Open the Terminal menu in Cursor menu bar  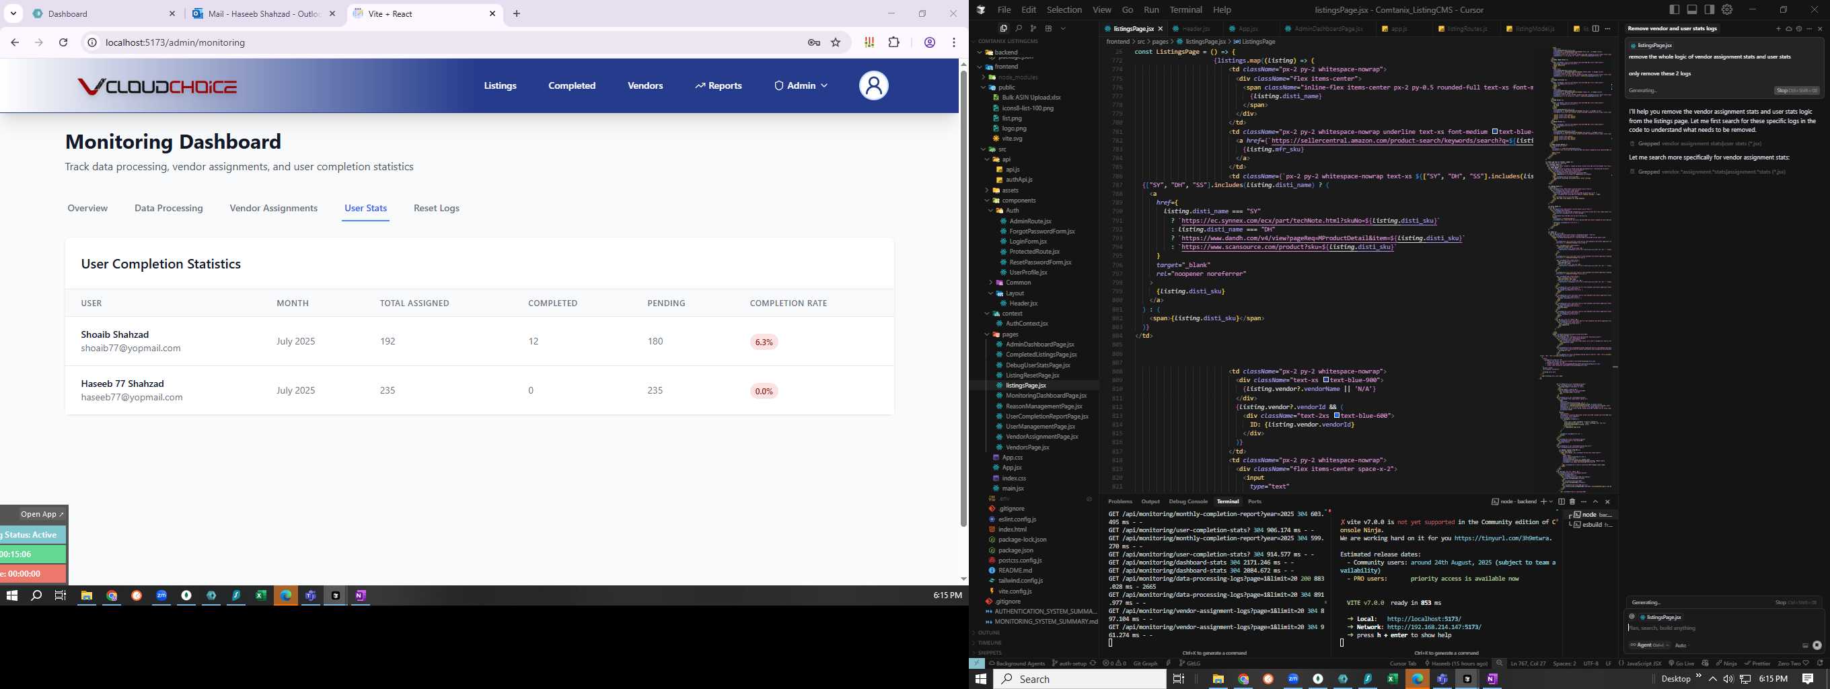tap(1185, 10)
